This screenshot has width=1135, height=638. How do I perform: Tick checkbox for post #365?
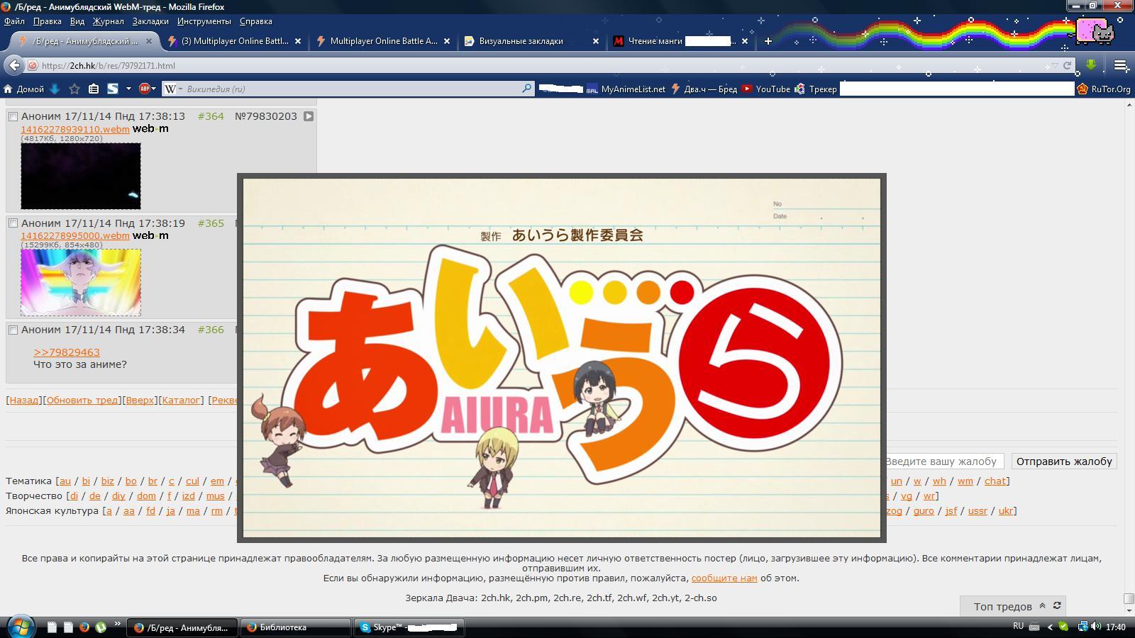point(13,223)
